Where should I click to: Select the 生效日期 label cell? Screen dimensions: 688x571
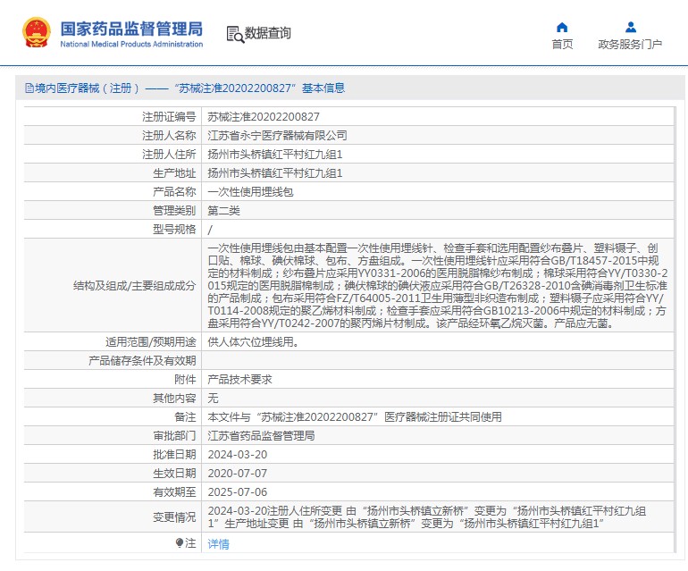pyautogui.click(x=113, y=473)
